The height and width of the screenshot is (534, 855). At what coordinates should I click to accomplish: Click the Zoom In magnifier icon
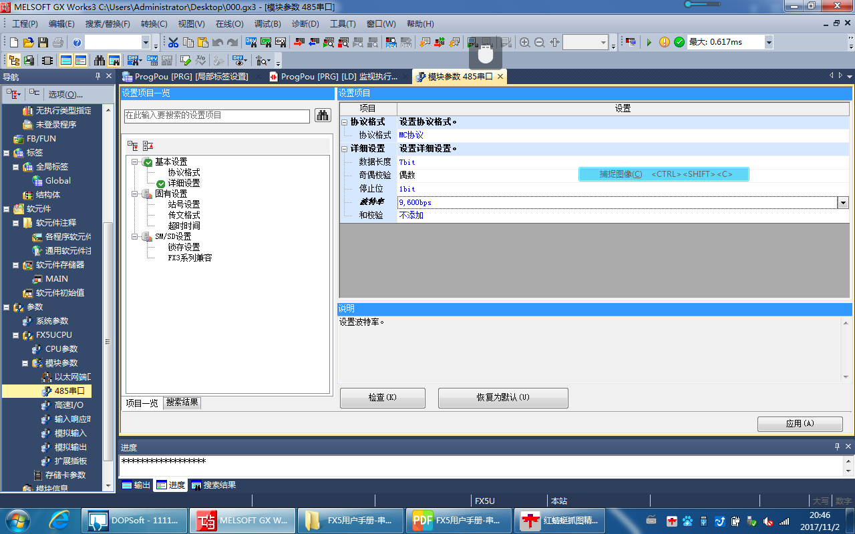pos(525,42)
